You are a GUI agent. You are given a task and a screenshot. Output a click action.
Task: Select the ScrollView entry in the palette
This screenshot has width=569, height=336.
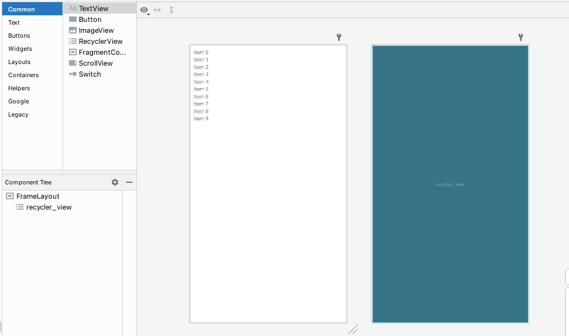click(73, 63)
